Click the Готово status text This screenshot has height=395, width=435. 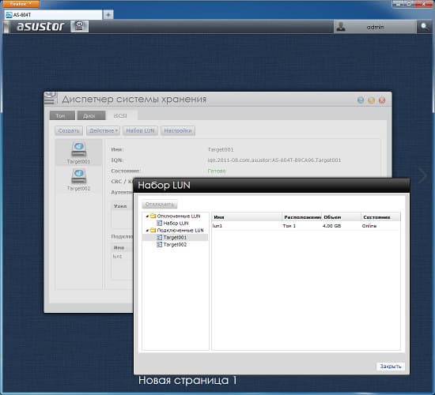217,171
